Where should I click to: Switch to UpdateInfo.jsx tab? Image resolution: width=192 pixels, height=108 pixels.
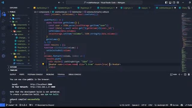coord(63,8)
